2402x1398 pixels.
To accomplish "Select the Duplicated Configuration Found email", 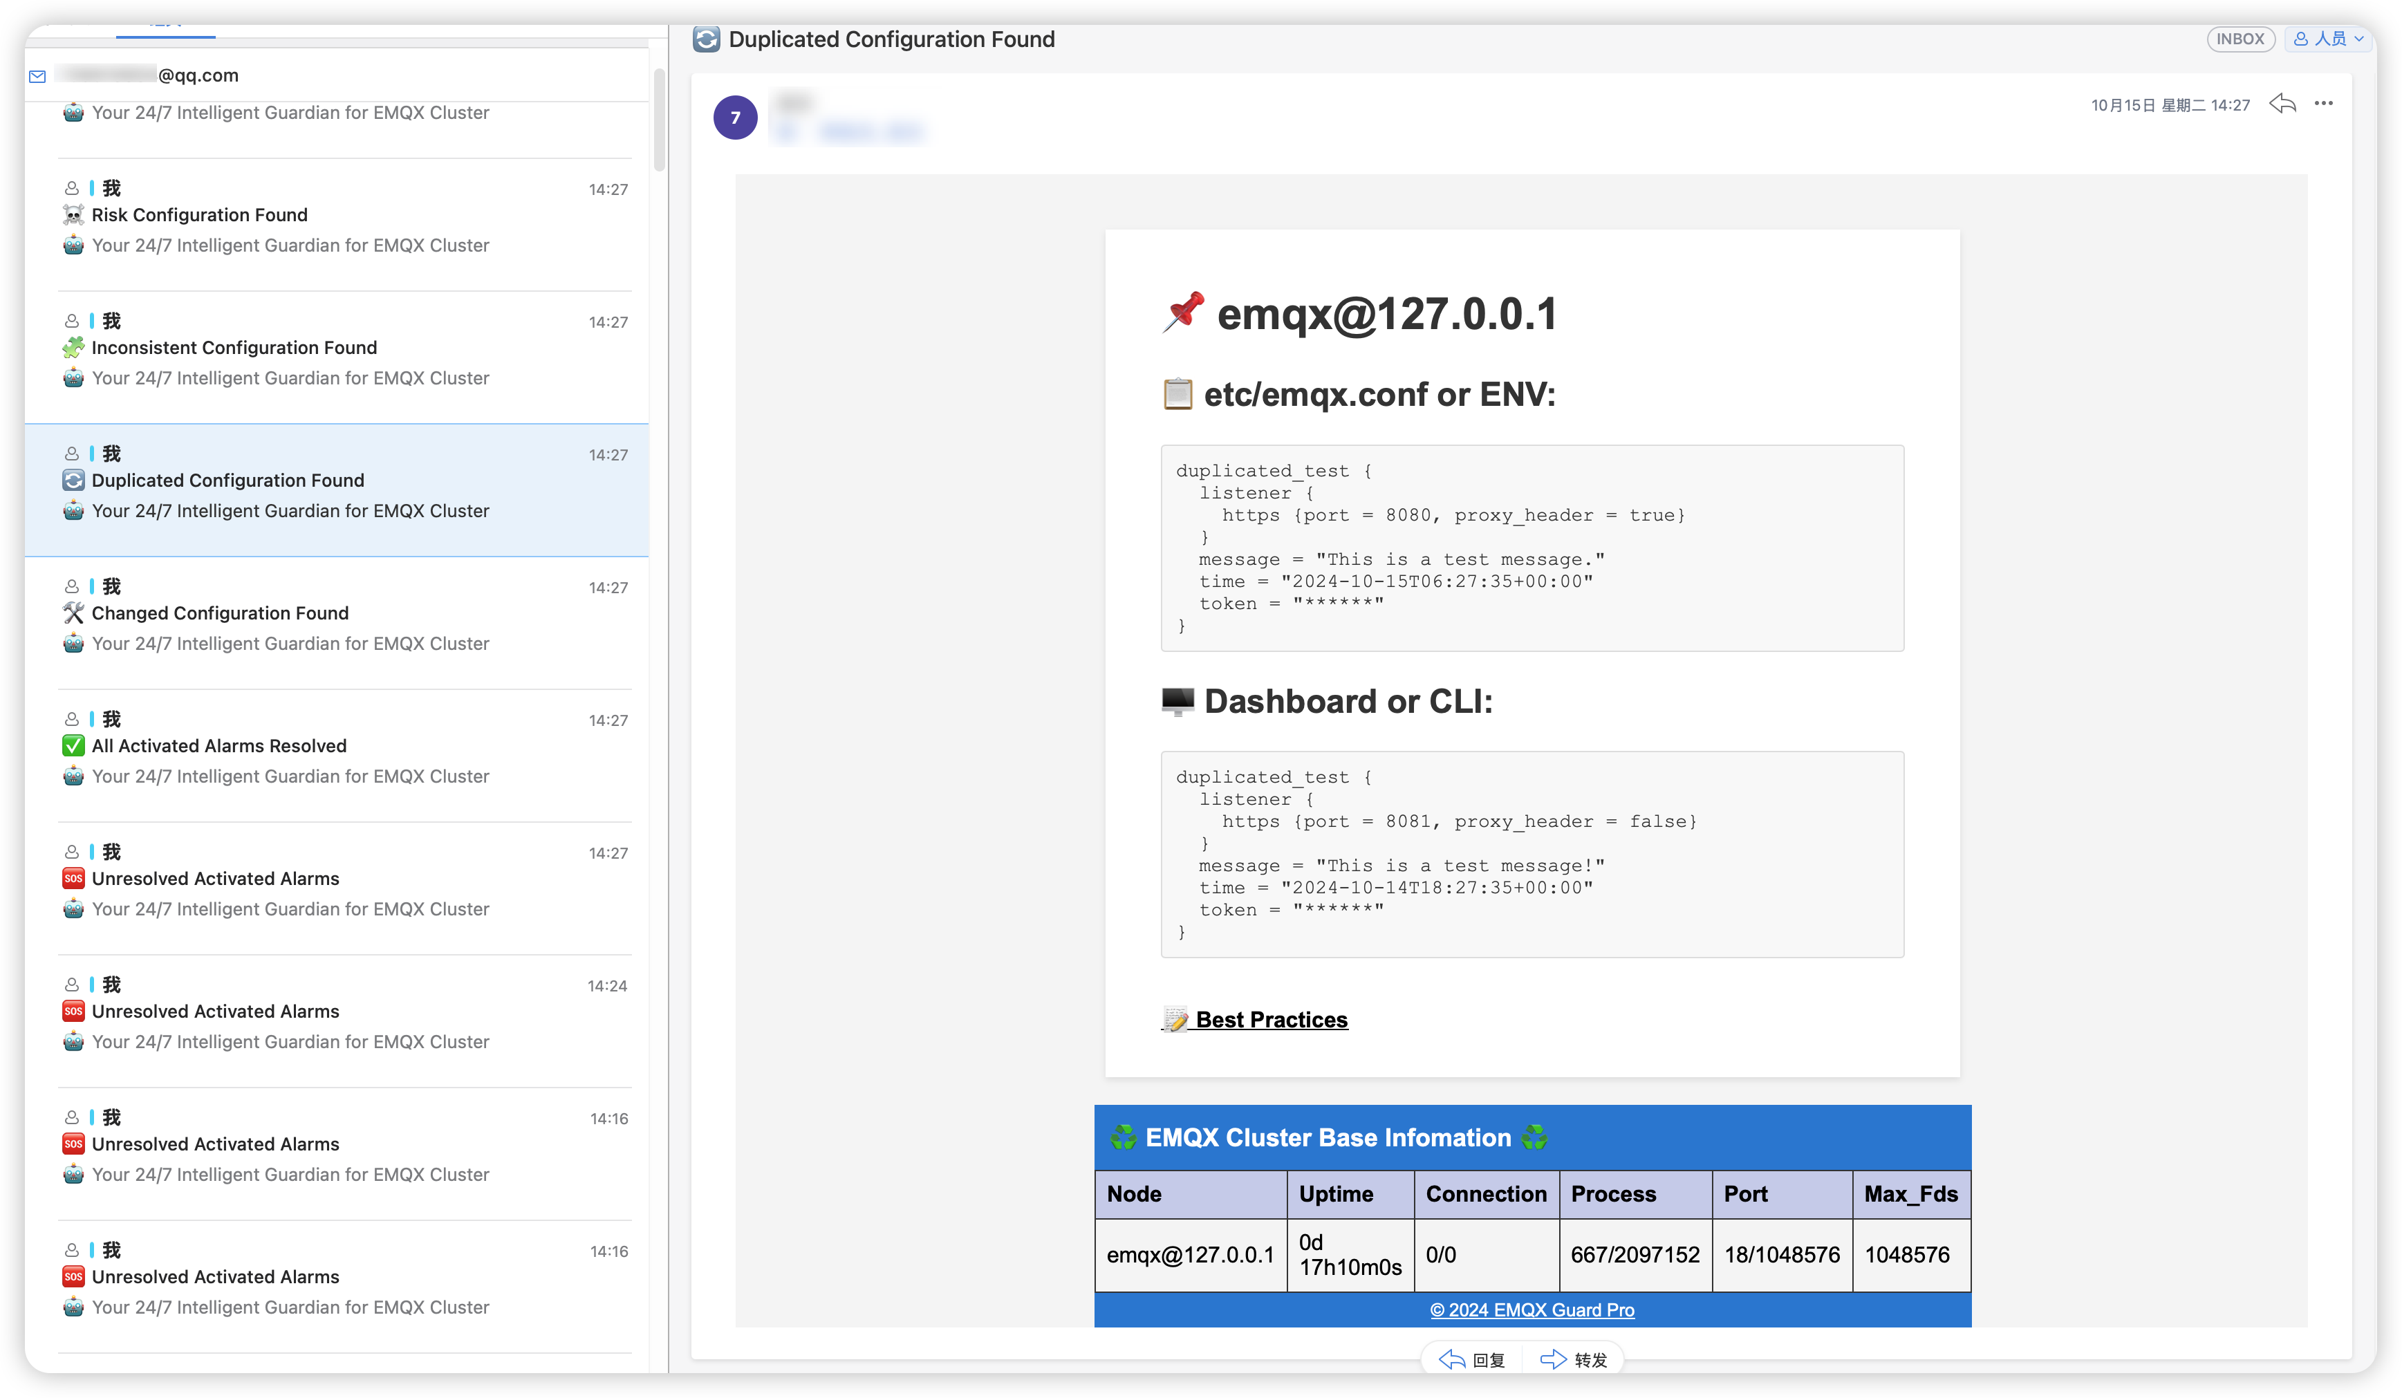I will (x=337, y=490).
